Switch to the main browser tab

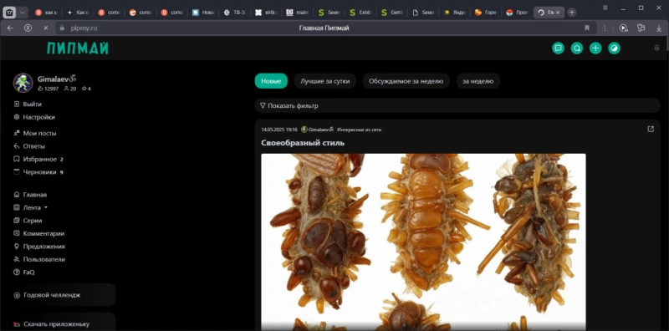(298, 13)
